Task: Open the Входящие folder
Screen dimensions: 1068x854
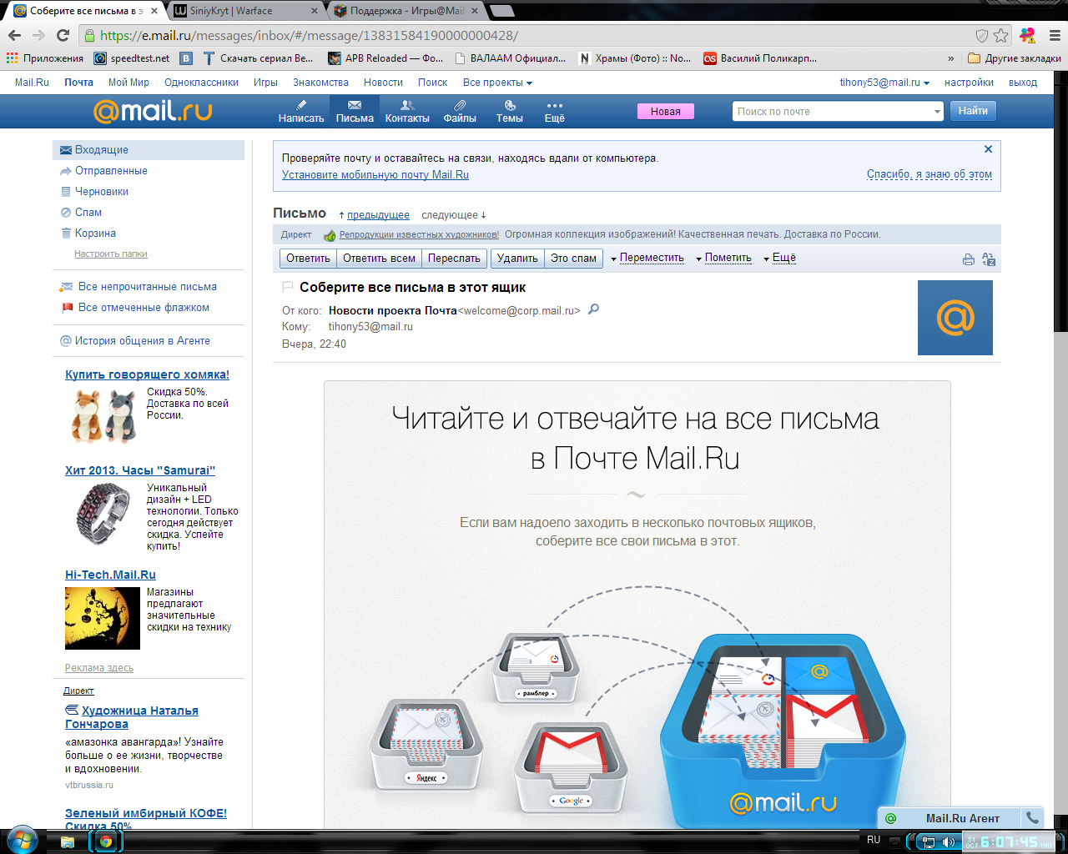Action: click(x=149, y=150)
